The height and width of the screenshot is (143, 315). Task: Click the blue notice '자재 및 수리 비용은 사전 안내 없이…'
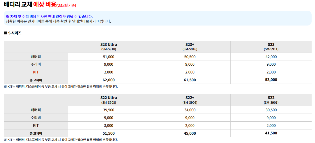tap(49, 17)
